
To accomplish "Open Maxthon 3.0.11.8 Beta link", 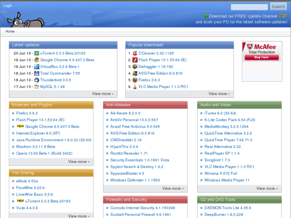I will click(x=36, y=146).
